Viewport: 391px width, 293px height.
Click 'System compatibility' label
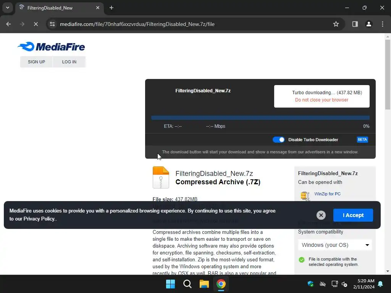tap(320, 232)
